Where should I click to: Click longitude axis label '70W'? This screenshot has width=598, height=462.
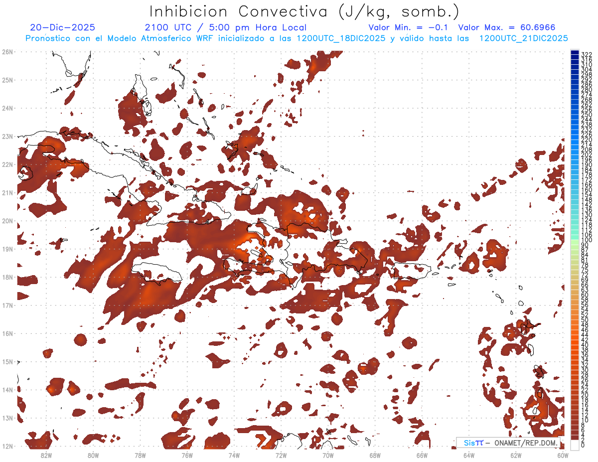coord(328,455)
